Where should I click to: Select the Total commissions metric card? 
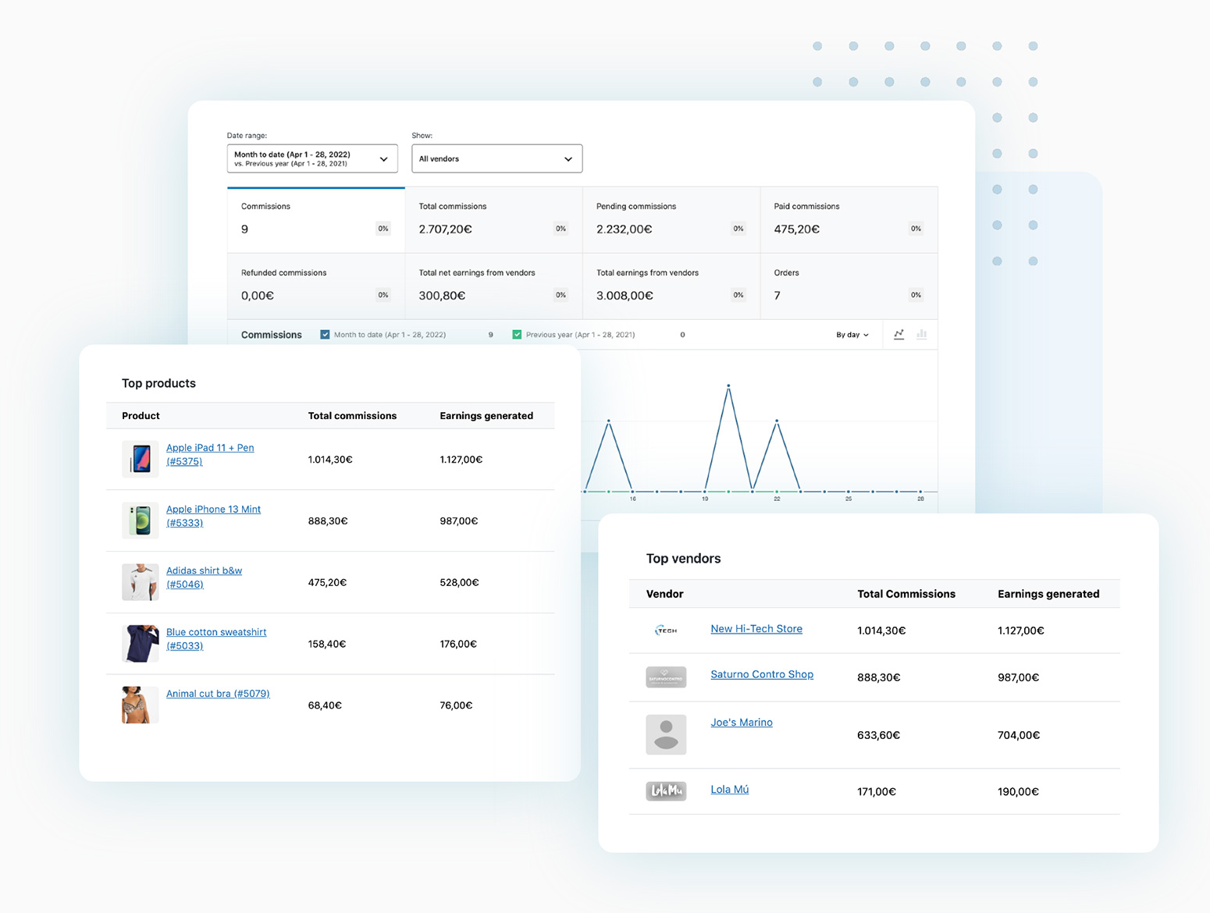tap(493, 218)
